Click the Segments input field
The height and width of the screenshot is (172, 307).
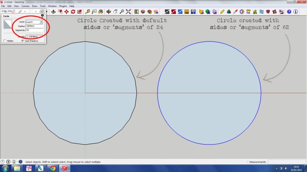click(x=34, y=30)
